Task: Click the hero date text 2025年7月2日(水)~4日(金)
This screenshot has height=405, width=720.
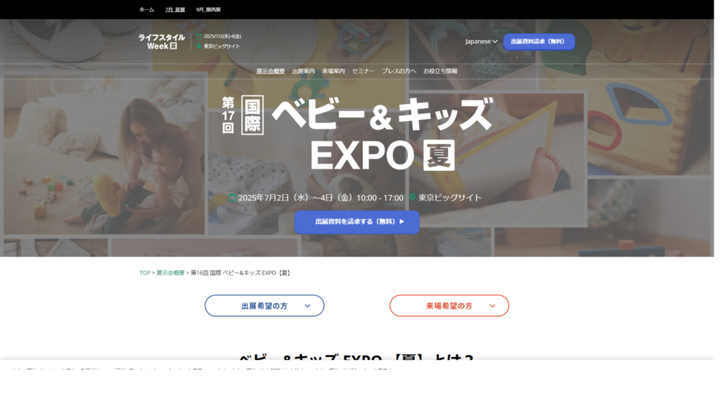Action: pyautogui.click(x=296, y=198)
